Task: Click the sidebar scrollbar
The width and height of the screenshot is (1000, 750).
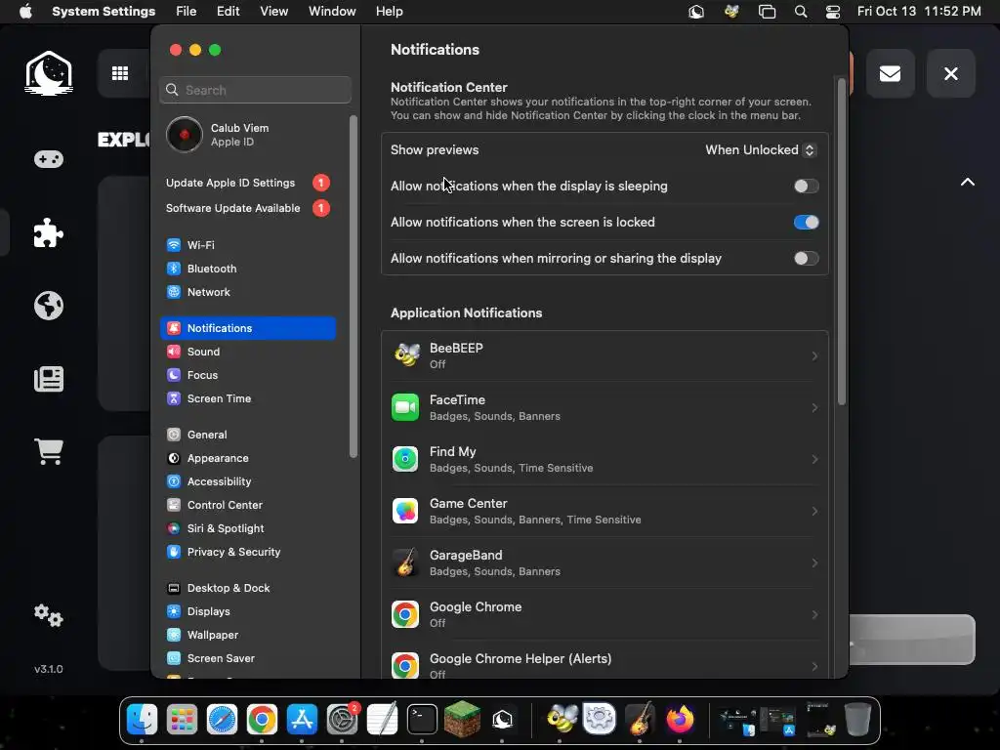Action: click(x=354, y=287)
